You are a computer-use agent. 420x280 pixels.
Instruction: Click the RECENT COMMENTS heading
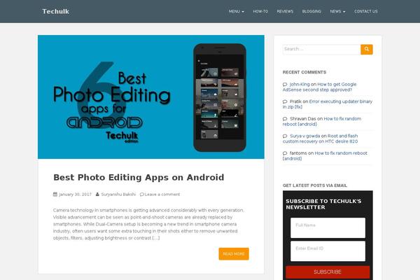coord(304,72)
